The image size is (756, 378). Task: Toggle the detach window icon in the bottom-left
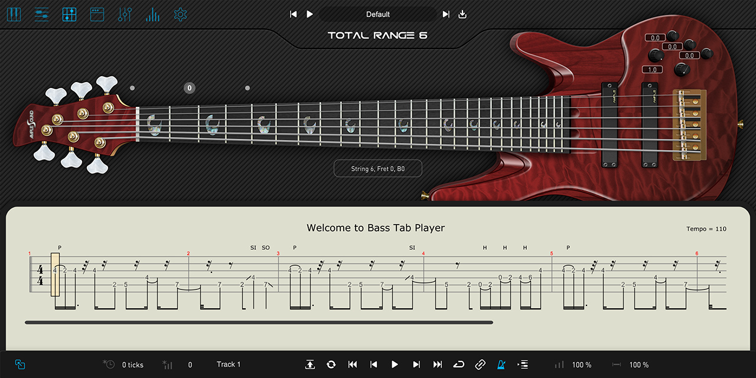tap(20, 364)
